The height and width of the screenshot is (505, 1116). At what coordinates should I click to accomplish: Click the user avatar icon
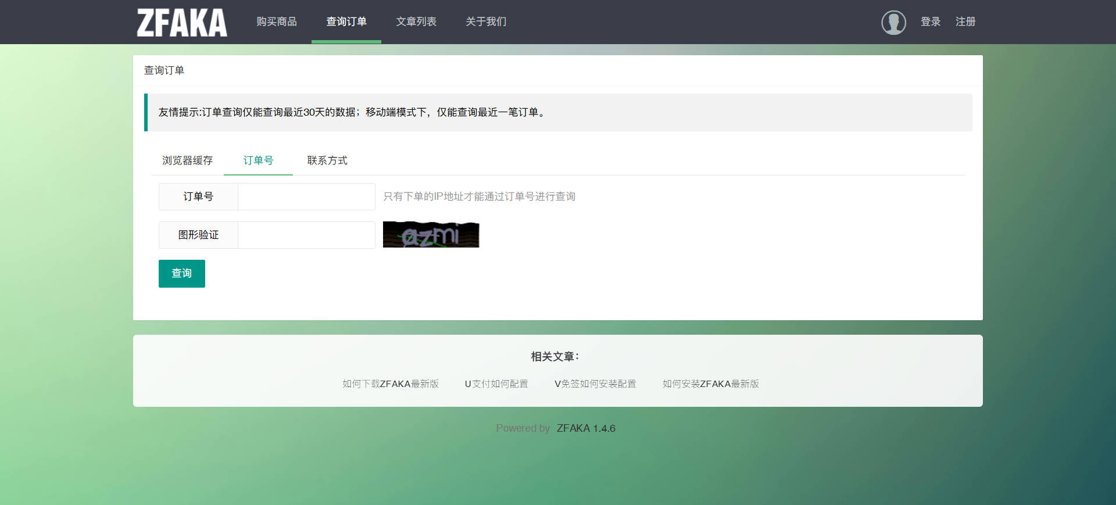point(893,22)
